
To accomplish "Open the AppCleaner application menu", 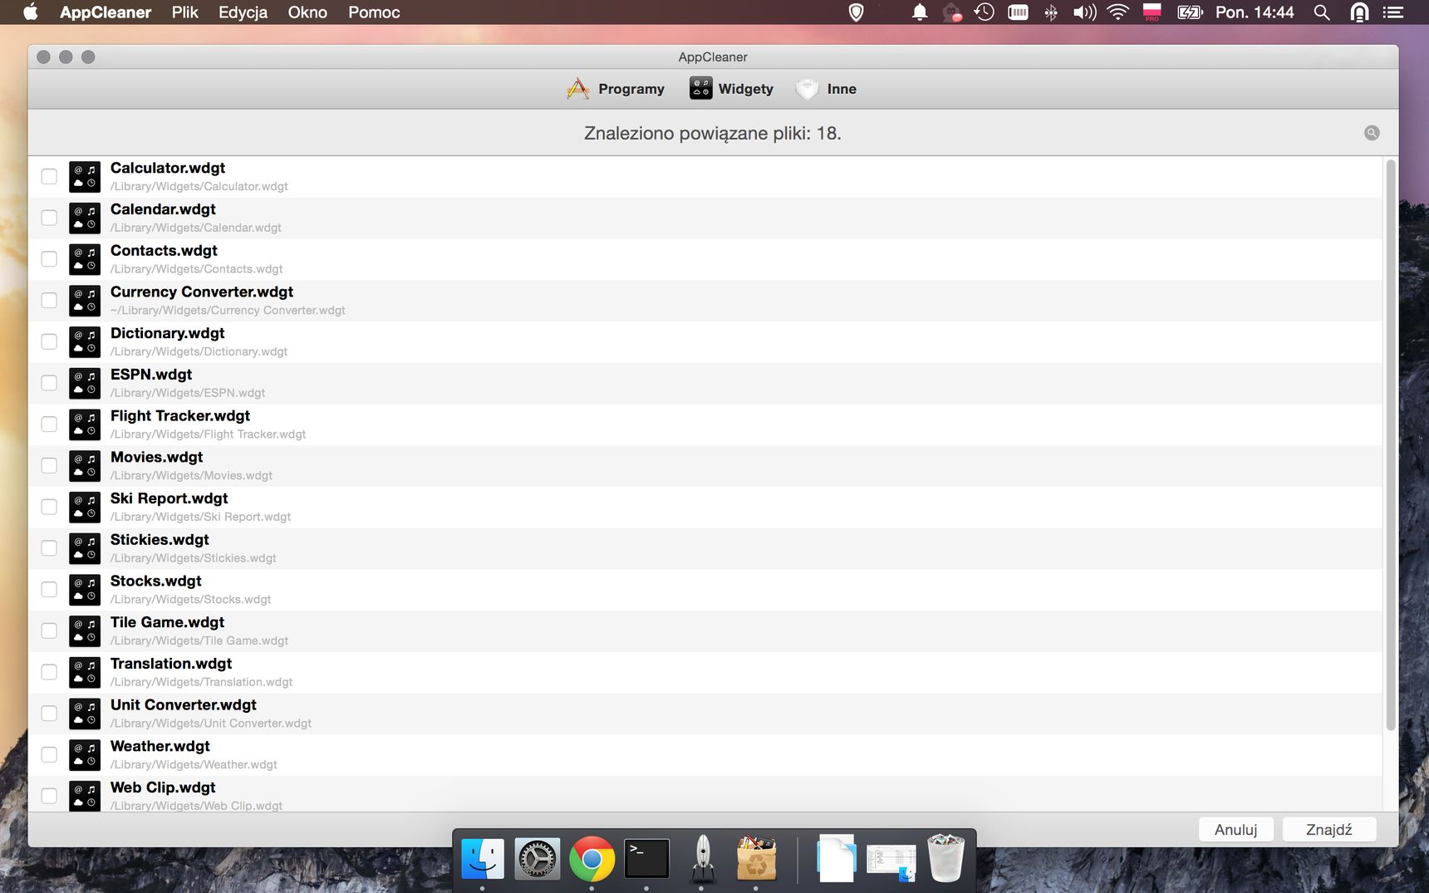I will pos(106,12).
